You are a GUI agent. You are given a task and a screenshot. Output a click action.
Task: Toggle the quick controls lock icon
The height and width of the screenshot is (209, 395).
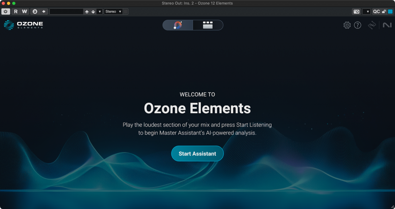384,12
